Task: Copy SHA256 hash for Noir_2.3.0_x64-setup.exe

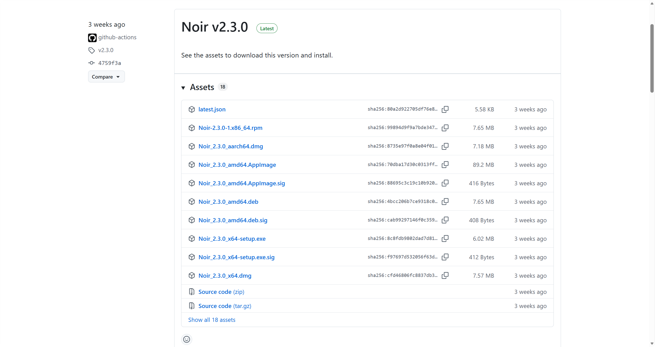Action: pos(445,239)
